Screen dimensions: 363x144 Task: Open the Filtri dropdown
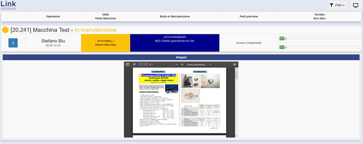tap(338, 5)
